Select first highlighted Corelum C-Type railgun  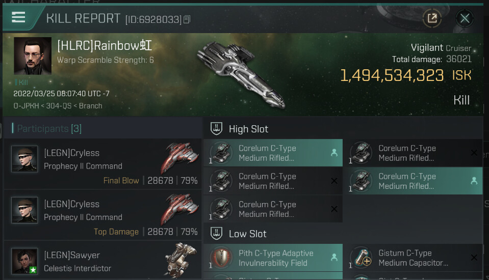click(273, 153)
